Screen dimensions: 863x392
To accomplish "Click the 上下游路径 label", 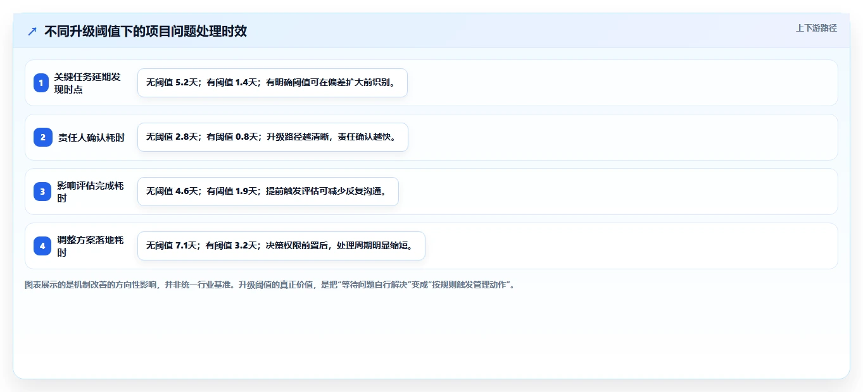I will [x=816, y=28].
